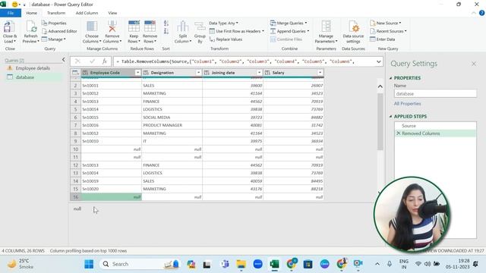The height and width of the screenshot is (273, 486).
Task: Select the Employee details query
Action: point(33,68)
